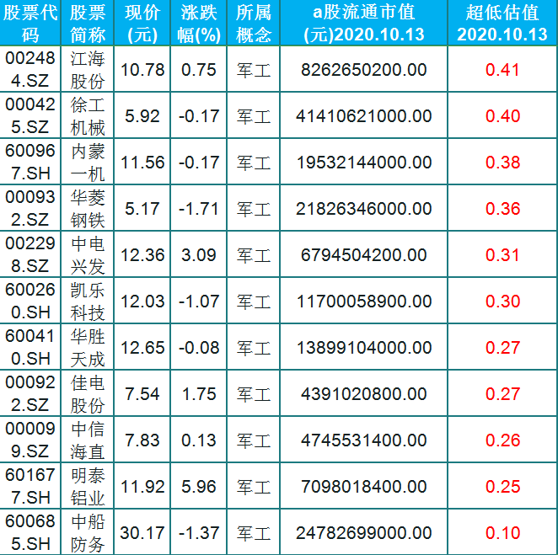Viewport: 558px width, 555px height.
Task: Click market value 7098018400.00
Action: [363, 487]
